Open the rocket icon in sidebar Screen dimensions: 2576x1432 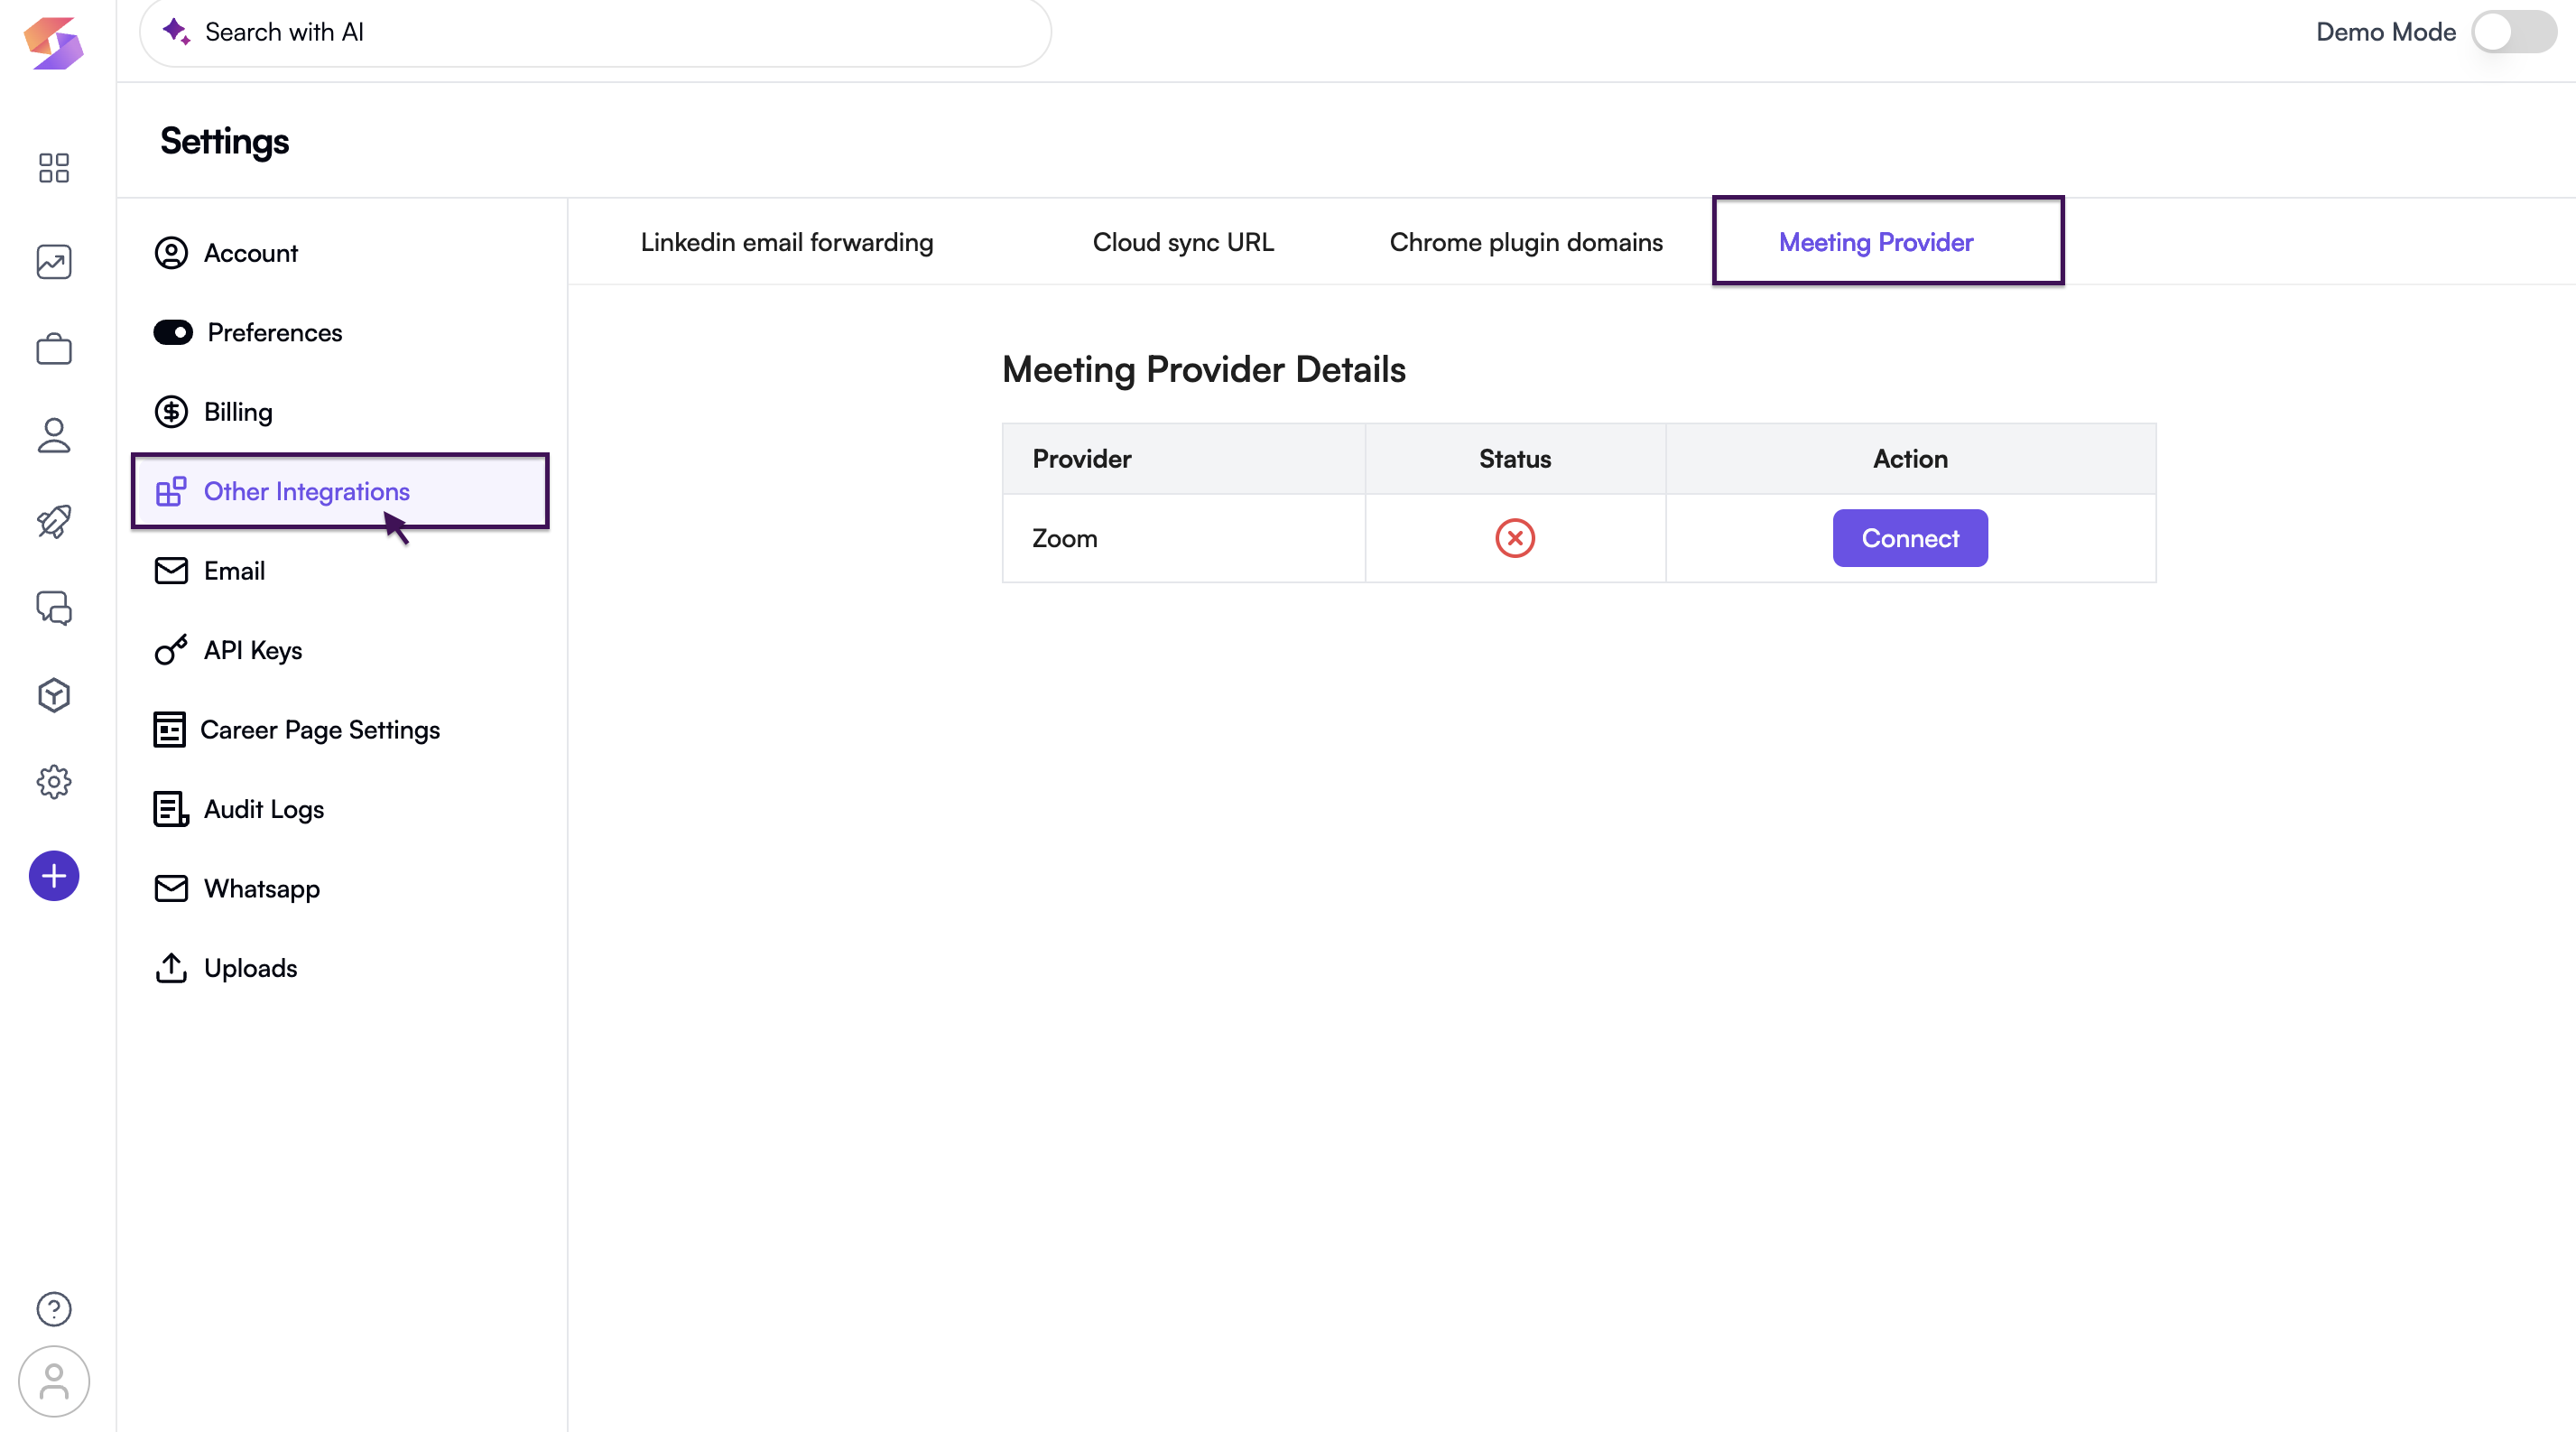click(x=54, y=521)
